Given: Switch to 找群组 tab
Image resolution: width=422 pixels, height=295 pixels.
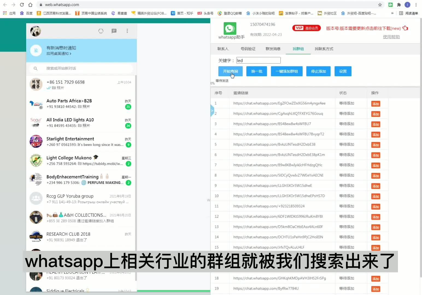Looking at the screenshot, I should pos(298,49).
